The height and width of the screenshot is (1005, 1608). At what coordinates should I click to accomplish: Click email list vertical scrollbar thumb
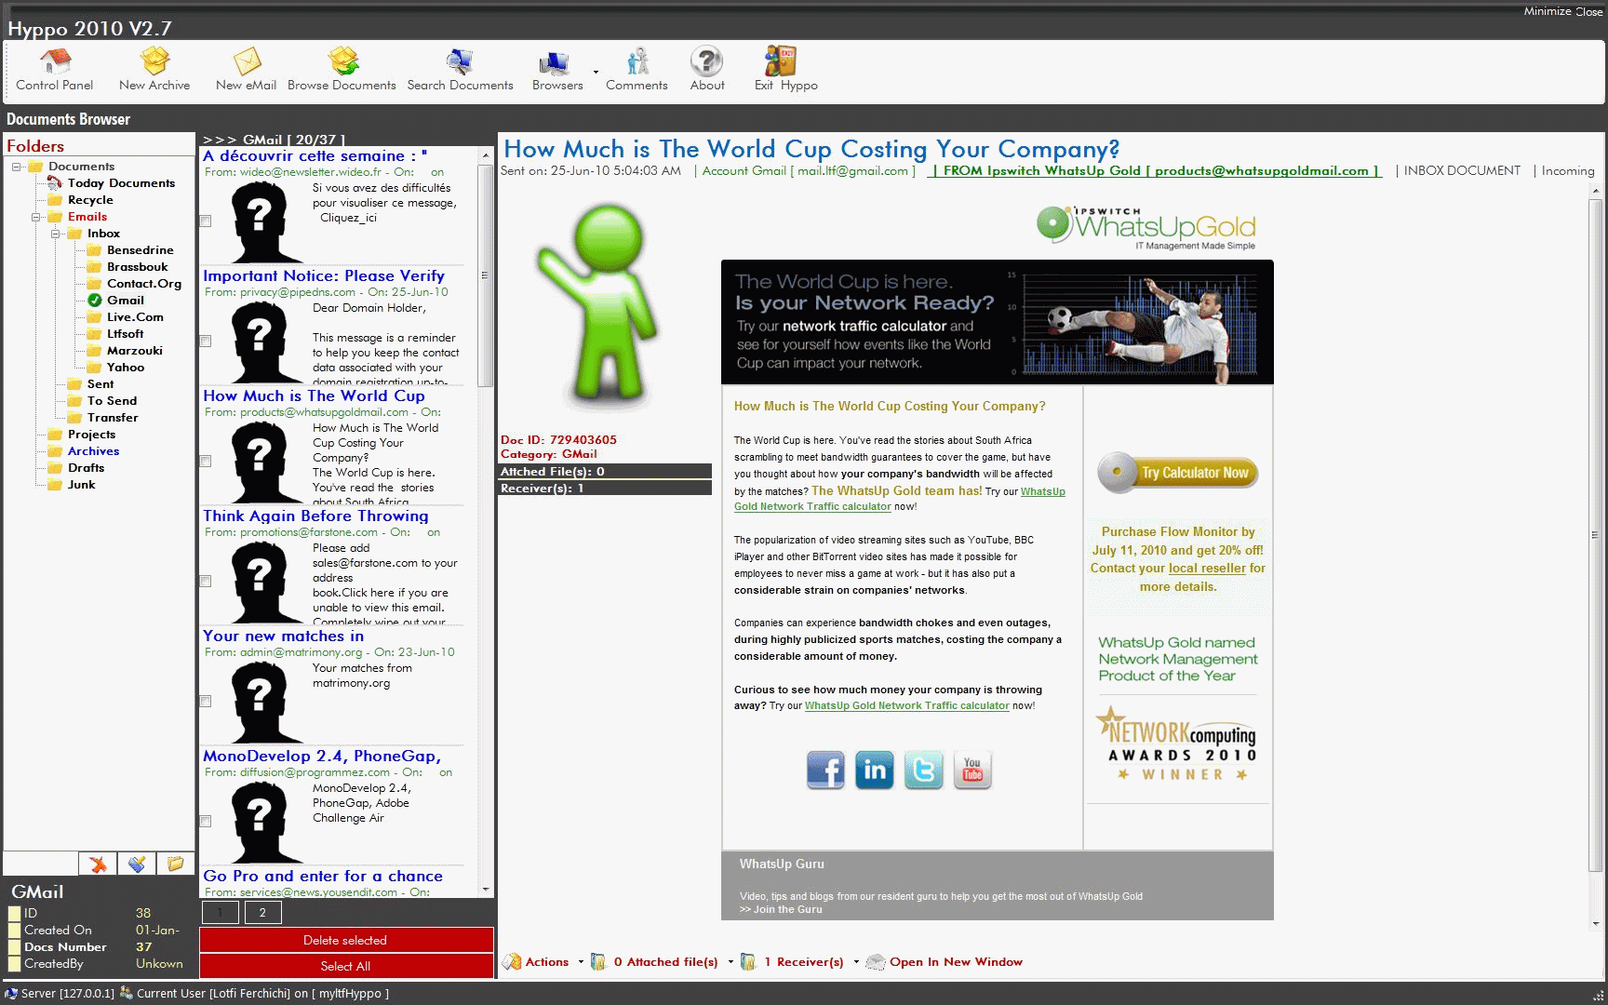[x=485, y=275]
